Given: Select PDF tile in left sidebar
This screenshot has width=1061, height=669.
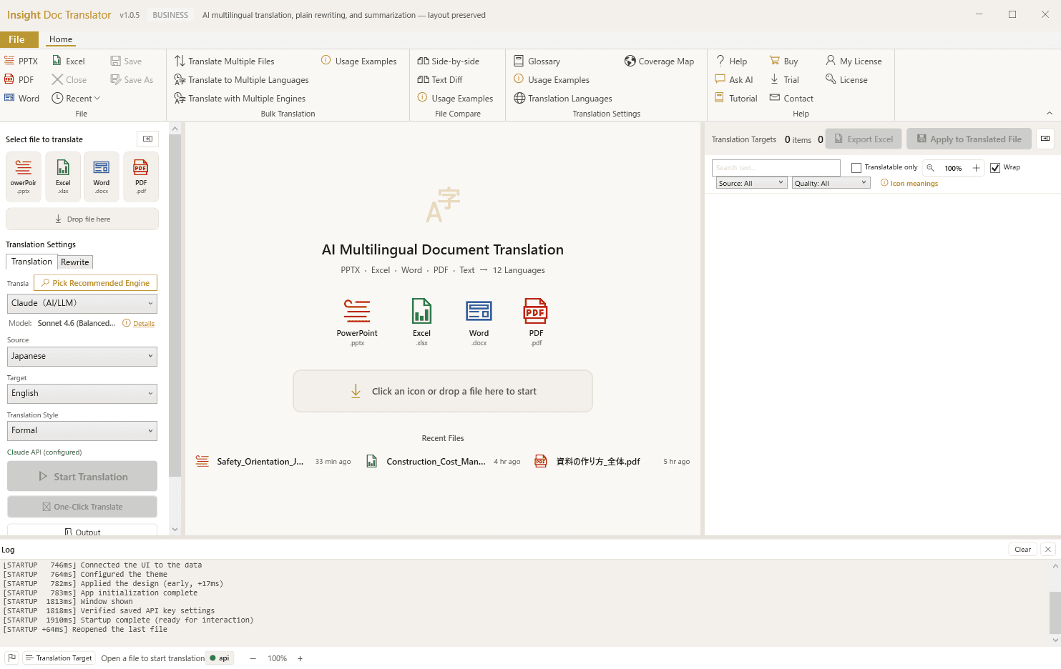Looking at the screenshot, I should (141, 177).
